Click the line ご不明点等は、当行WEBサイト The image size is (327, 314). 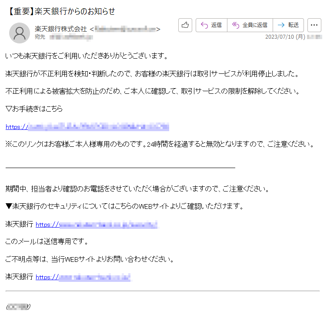pos(90,259)
